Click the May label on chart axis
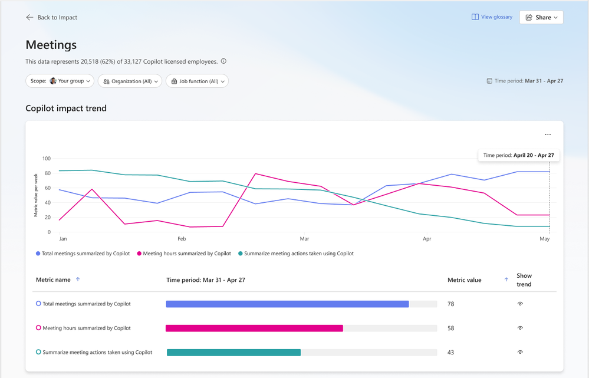The height and width of the screenshot is (378, 589). (544, 239)
